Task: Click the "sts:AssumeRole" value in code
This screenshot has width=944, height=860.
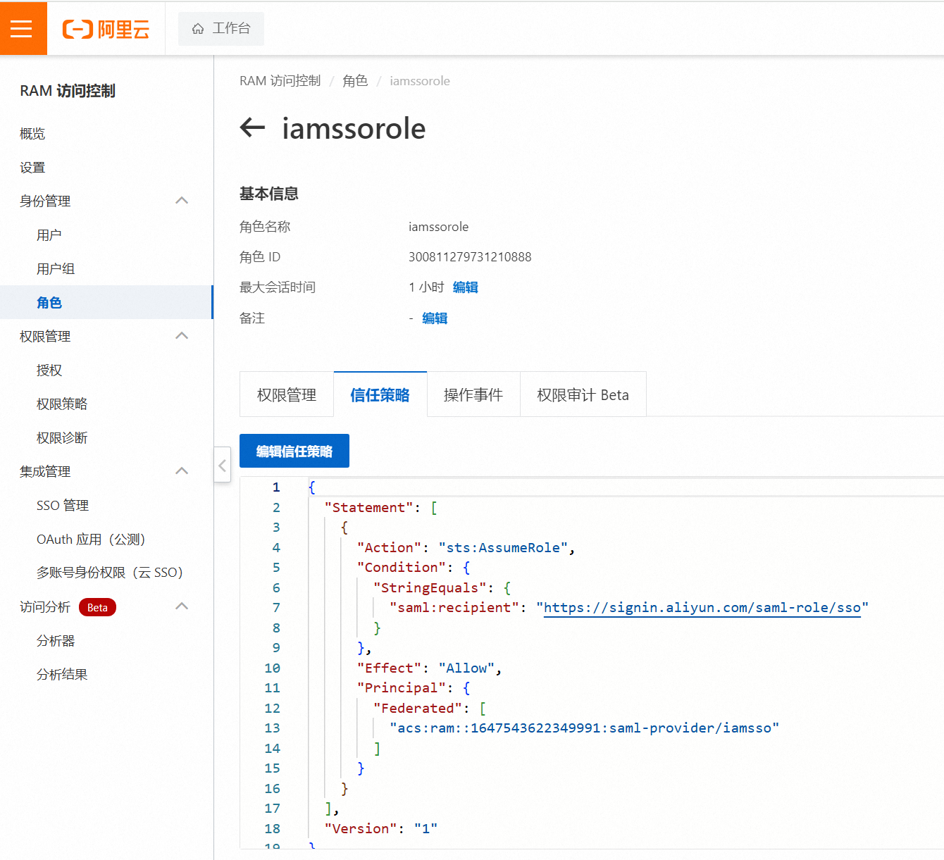Action: point(503,548)
